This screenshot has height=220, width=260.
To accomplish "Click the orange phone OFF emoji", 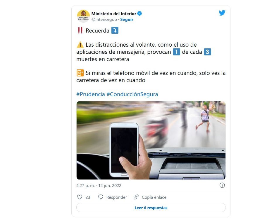I will click(80, 73).
